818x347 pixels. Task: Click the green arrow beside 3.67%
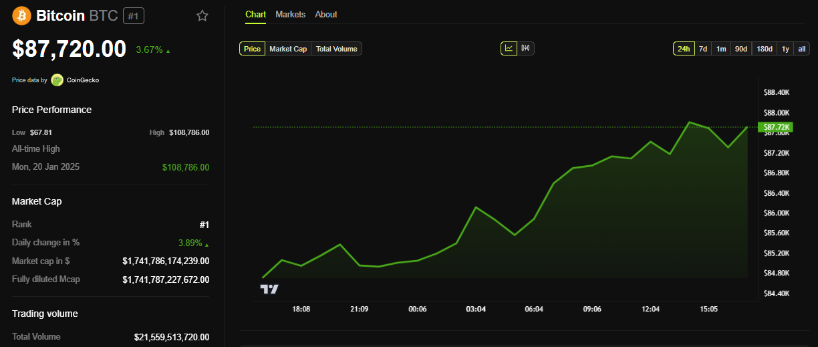(168, 51)
